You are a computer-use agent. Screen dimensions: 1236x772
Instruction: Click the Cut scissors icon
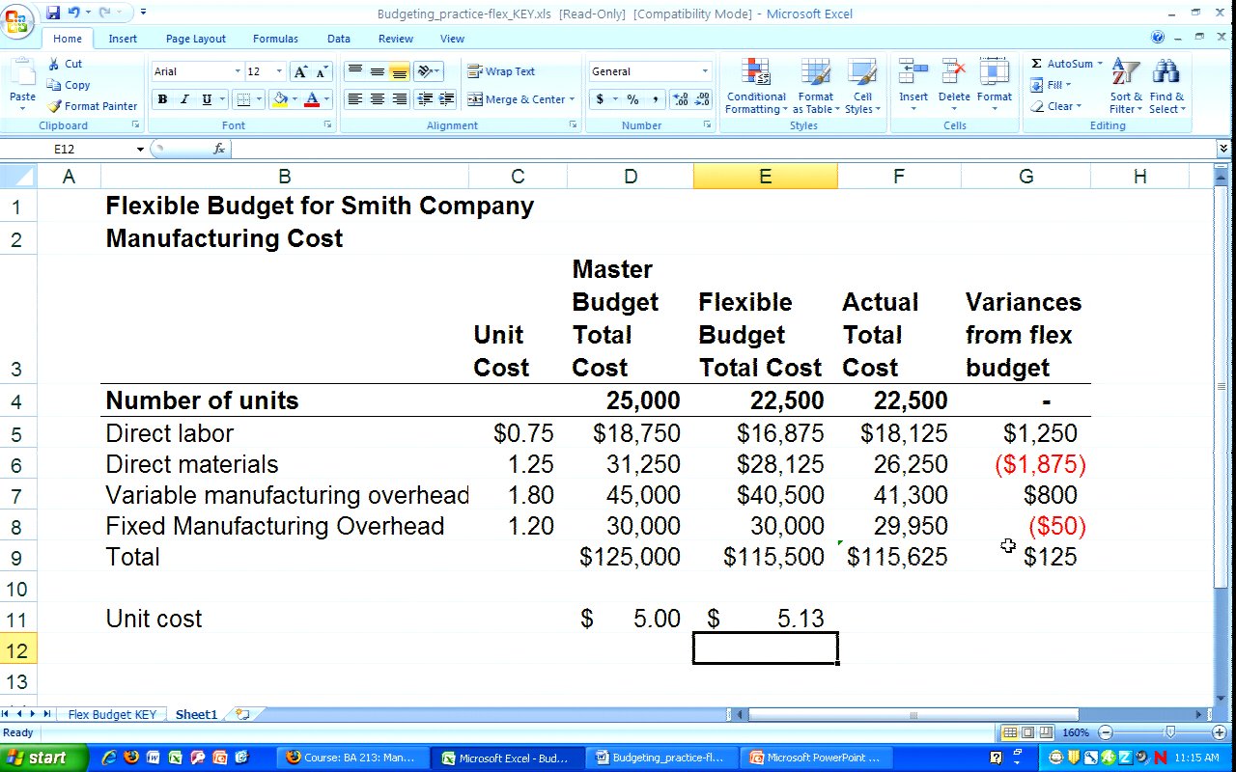click(54, 64)
